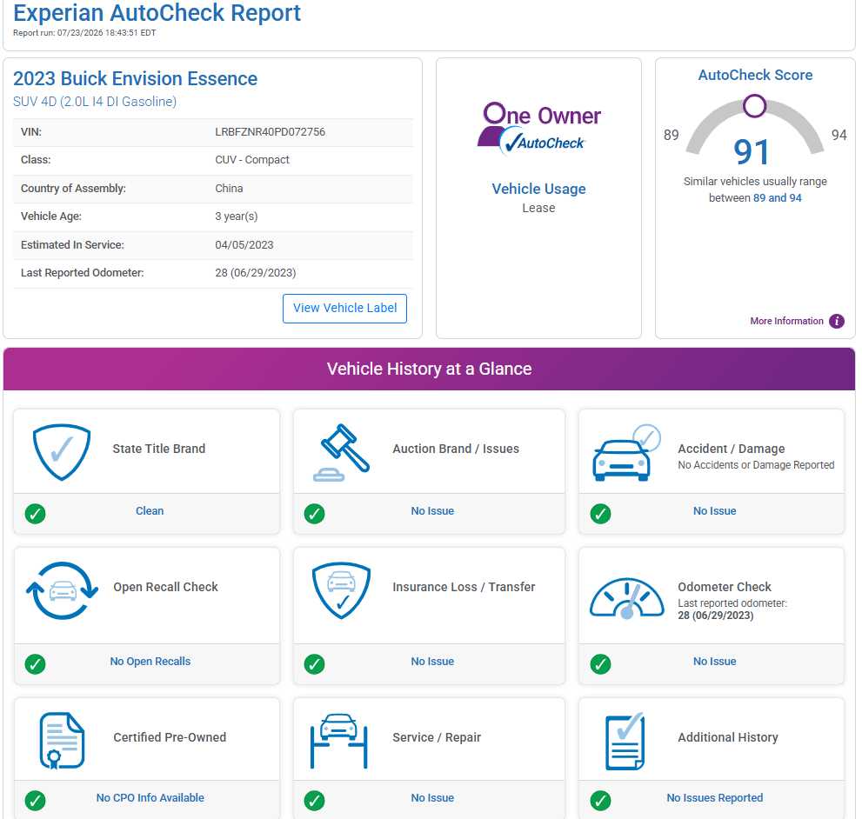This screenshot has height=819, width=862.
Task: Click the State Title Brand shield icon
Action: tap(62, 452)
